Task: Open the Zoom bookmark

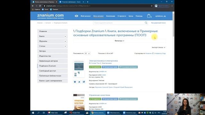Action: coord(45,9)
